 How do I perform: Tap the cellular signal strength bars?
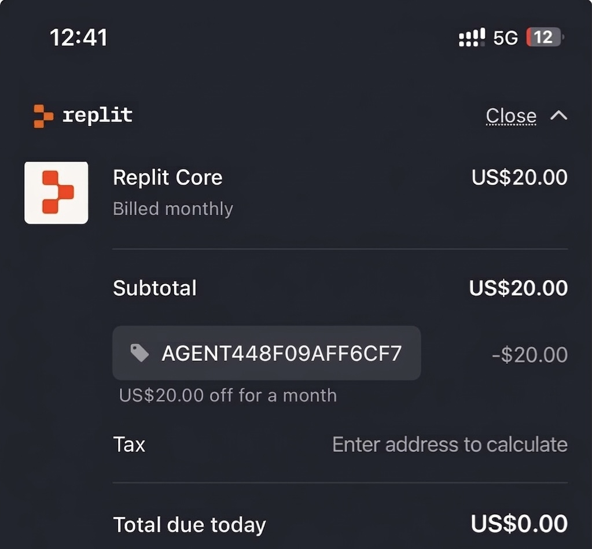point(471,38)
